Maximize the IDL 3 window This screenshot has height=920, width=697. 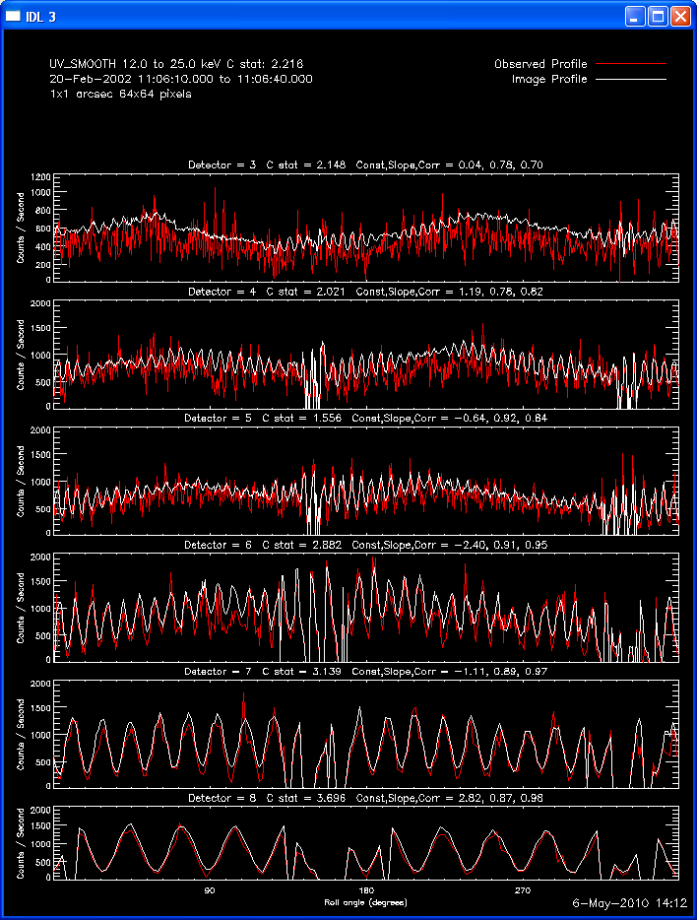pos(660,15)
